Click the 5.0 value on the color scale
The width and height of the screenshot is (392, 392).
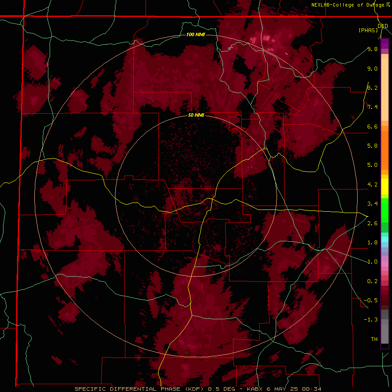tap(372, 165)
